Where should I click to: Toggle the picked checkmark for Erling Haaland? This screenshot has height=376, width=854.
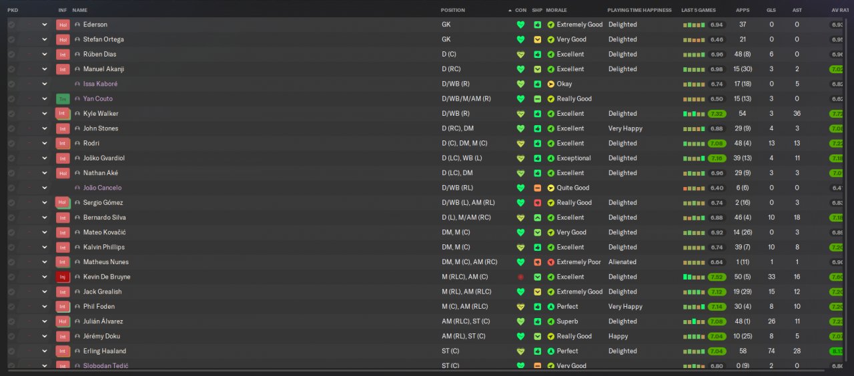(11, 351)
